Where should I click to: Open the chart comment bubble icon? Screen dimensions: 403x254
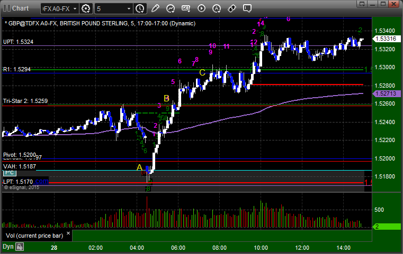(247, 8)
